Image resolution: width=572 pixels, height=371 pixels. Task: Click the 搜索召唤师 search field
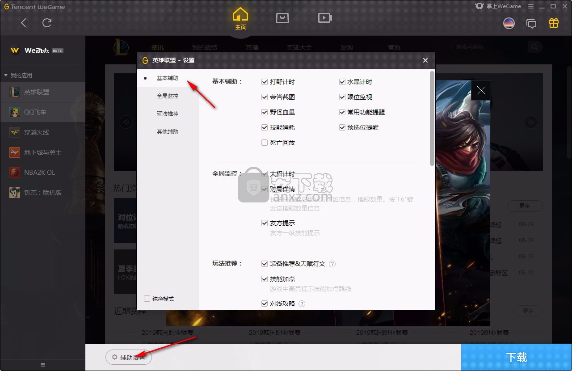pyautogui.click(x=490, y=47)
